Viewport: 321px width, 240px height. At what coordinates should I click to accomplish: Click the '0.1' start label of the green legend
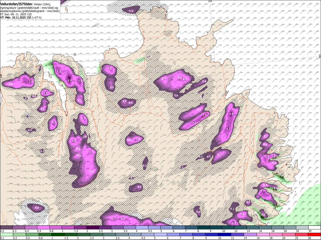point(2,238)
